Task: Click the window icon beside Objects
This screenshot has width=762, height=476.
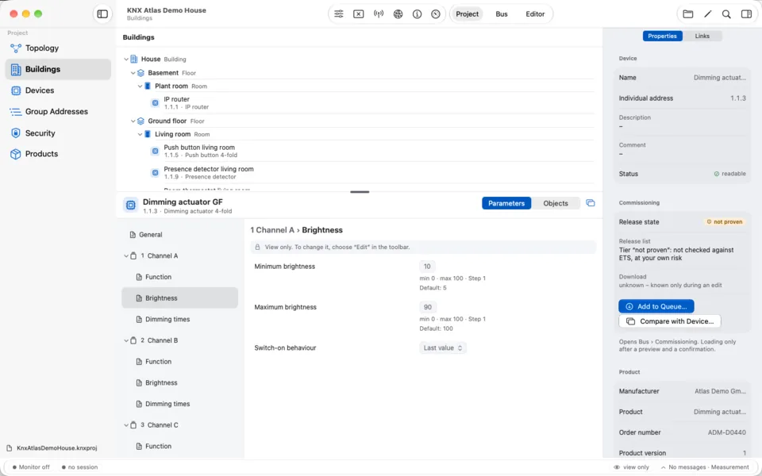Action: click(591, 203)
